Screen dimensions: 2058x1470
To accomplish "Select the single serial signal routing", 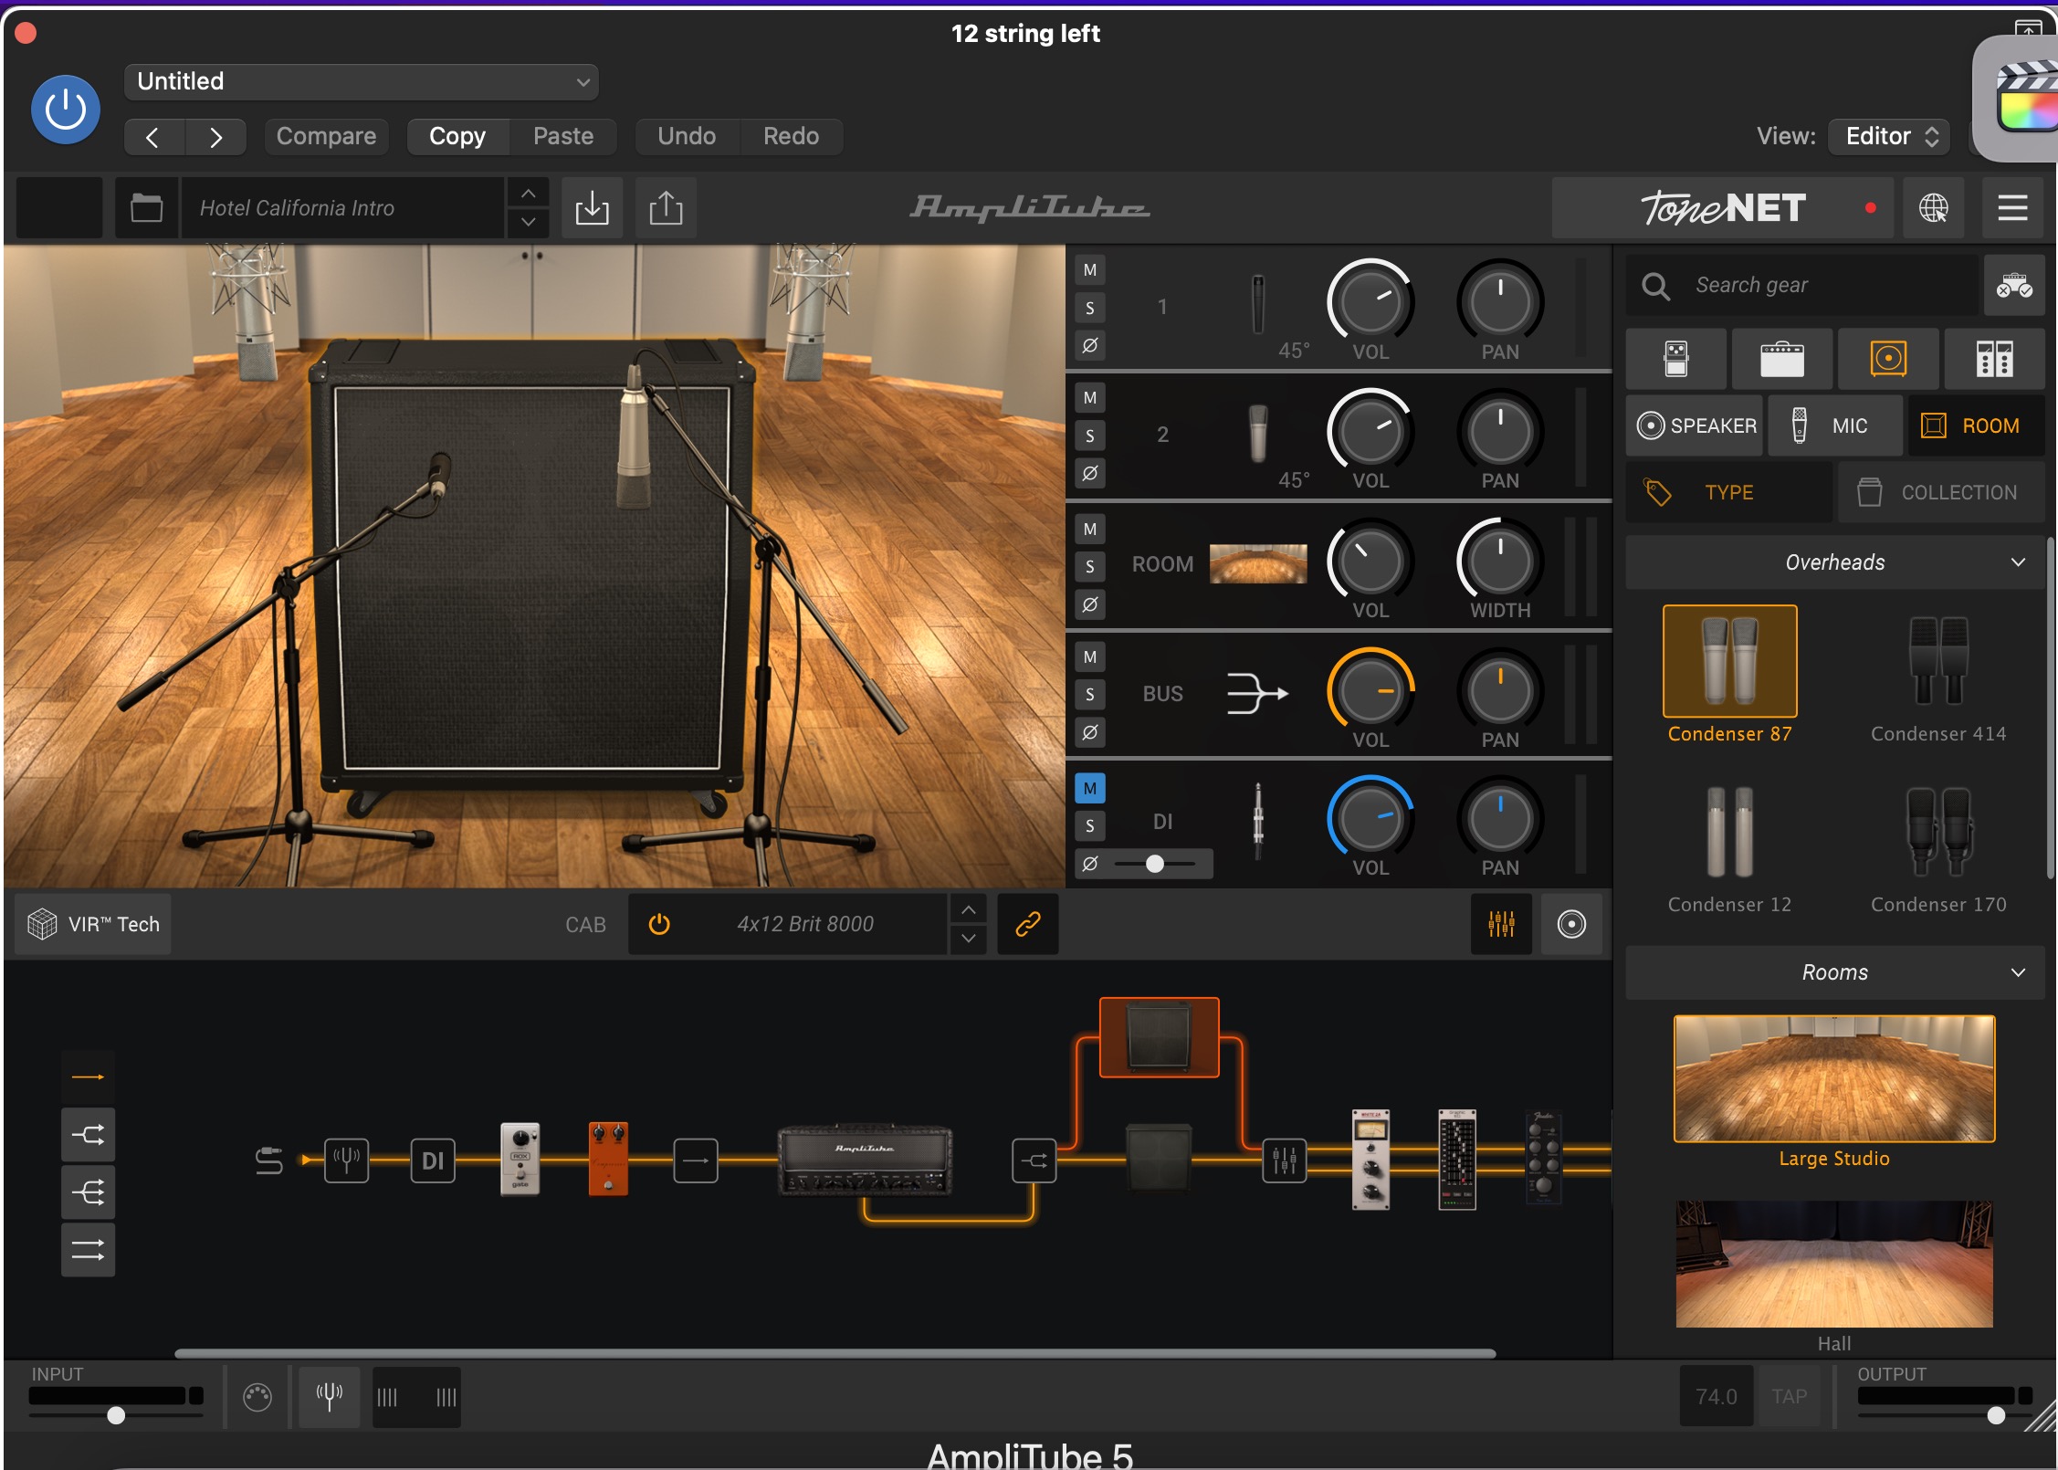I will (89, 1077).
